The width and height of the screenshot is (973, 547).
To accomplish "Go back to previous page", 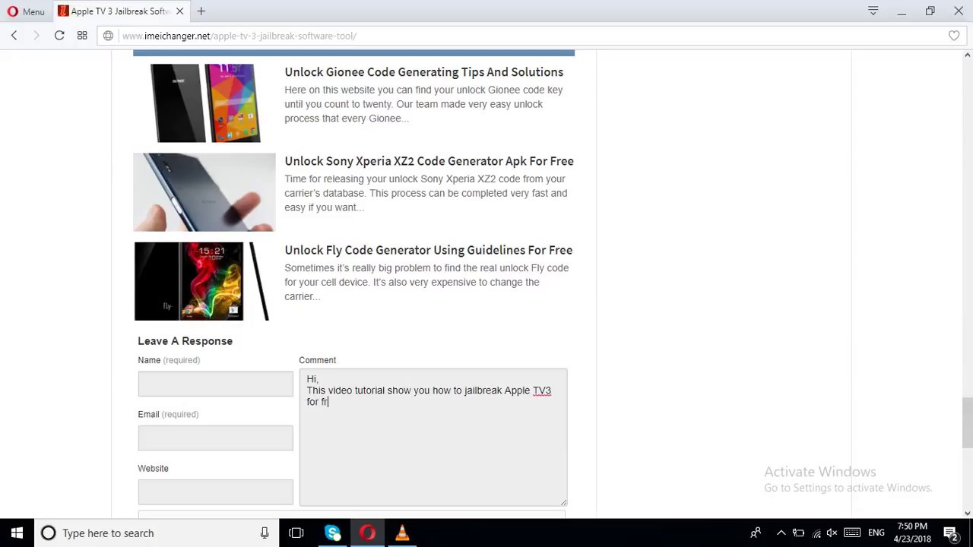I will [14, 36].
